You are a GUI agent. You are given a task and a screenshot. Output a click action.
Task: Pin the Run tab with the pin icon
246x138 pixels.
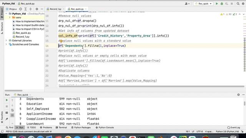7,119
